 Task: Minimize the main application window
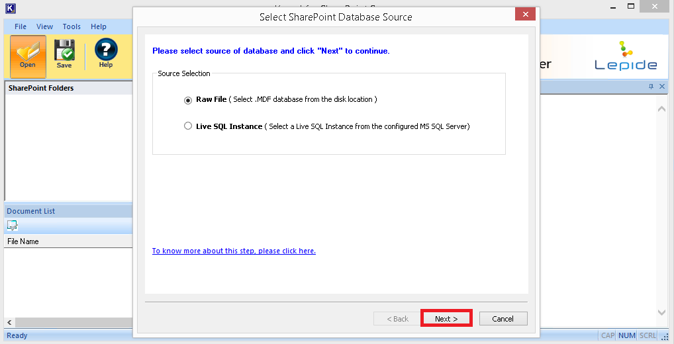pos(613,7)
